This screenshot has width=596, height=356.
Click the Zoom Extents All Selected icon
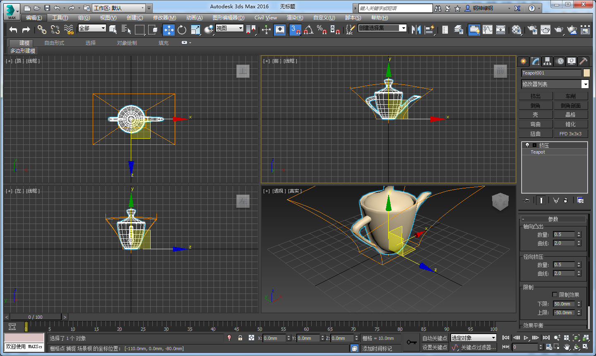[586, 338]
